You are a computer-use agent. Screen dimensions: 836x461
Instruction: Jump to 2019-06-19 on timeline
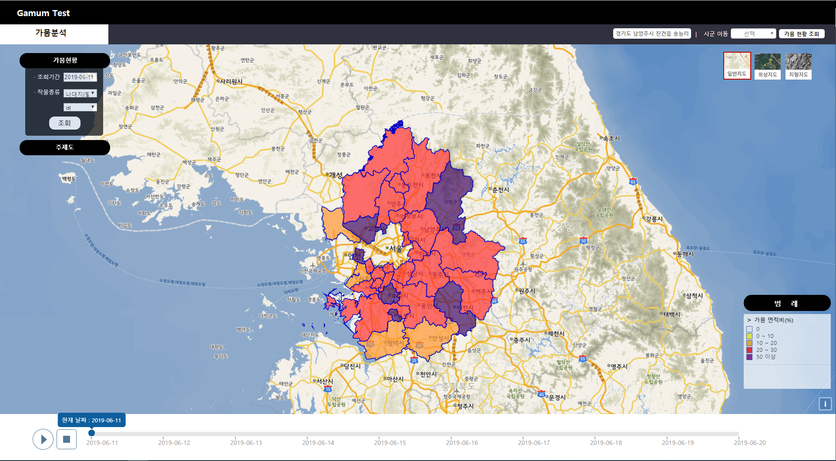click(x=678, y=443)
